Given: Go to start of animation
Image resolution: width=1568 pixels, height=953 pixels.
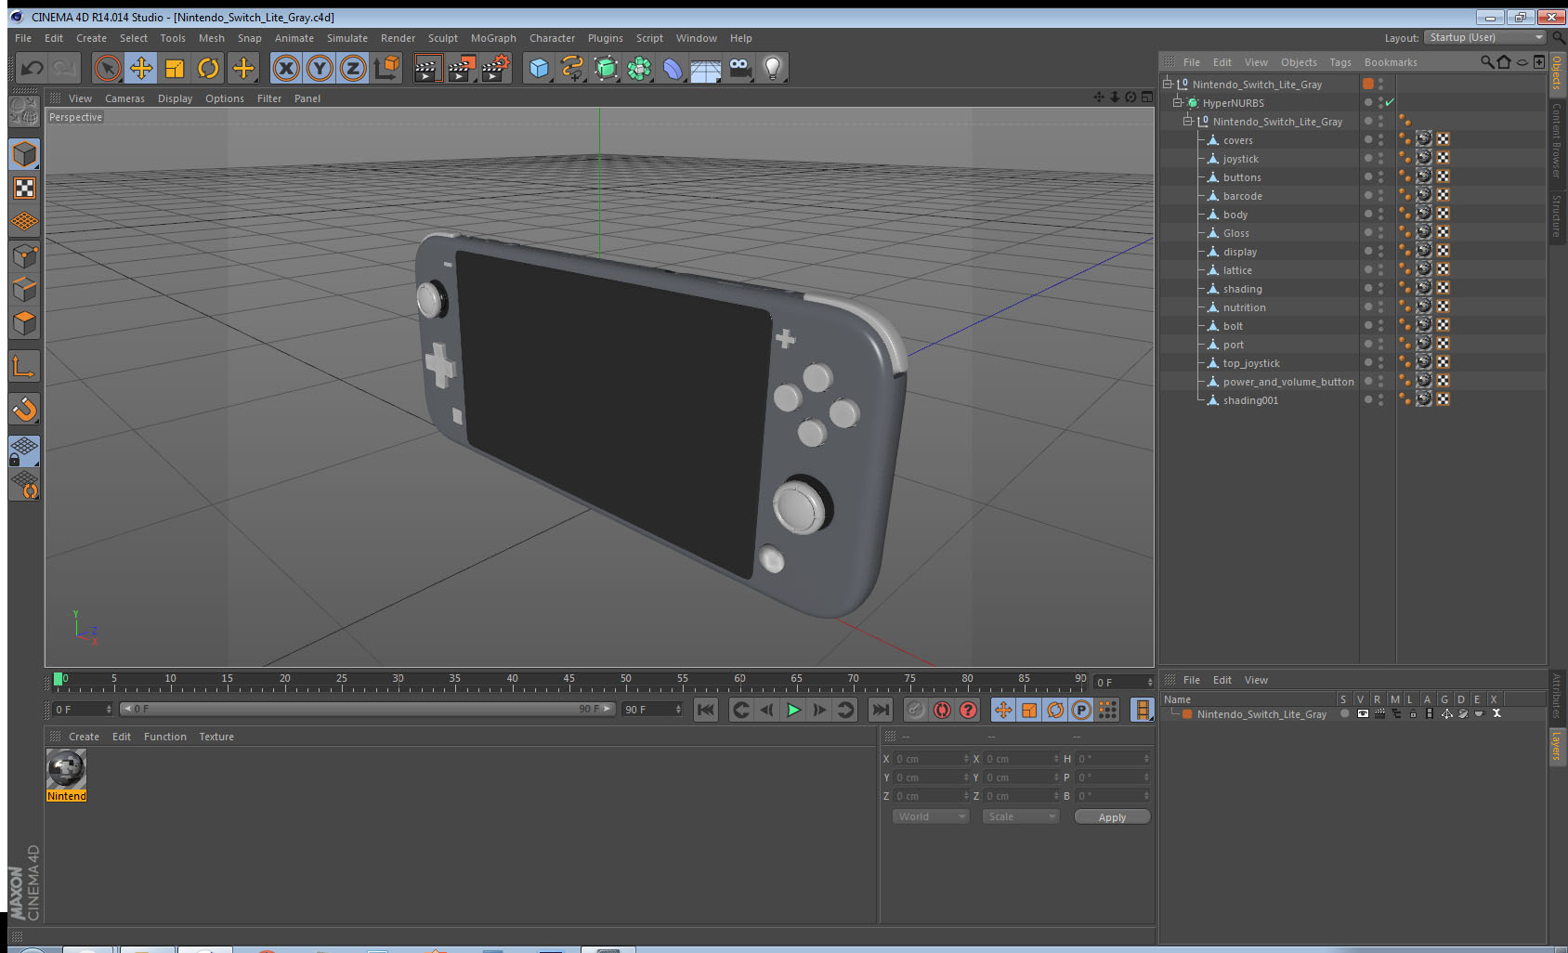Looking at the screenshot, I should point(706,710).
